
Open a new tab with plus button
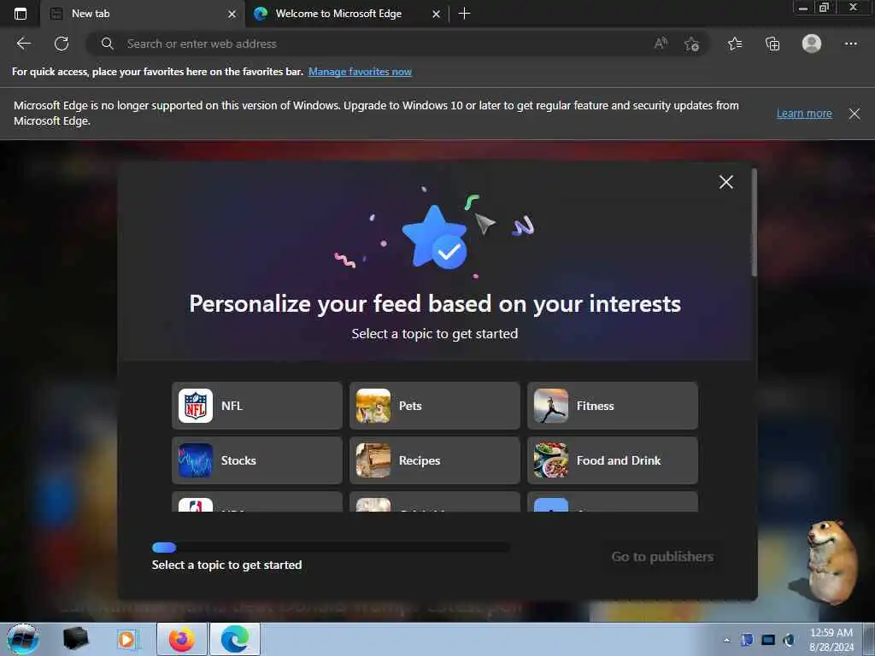pos(464,14)
